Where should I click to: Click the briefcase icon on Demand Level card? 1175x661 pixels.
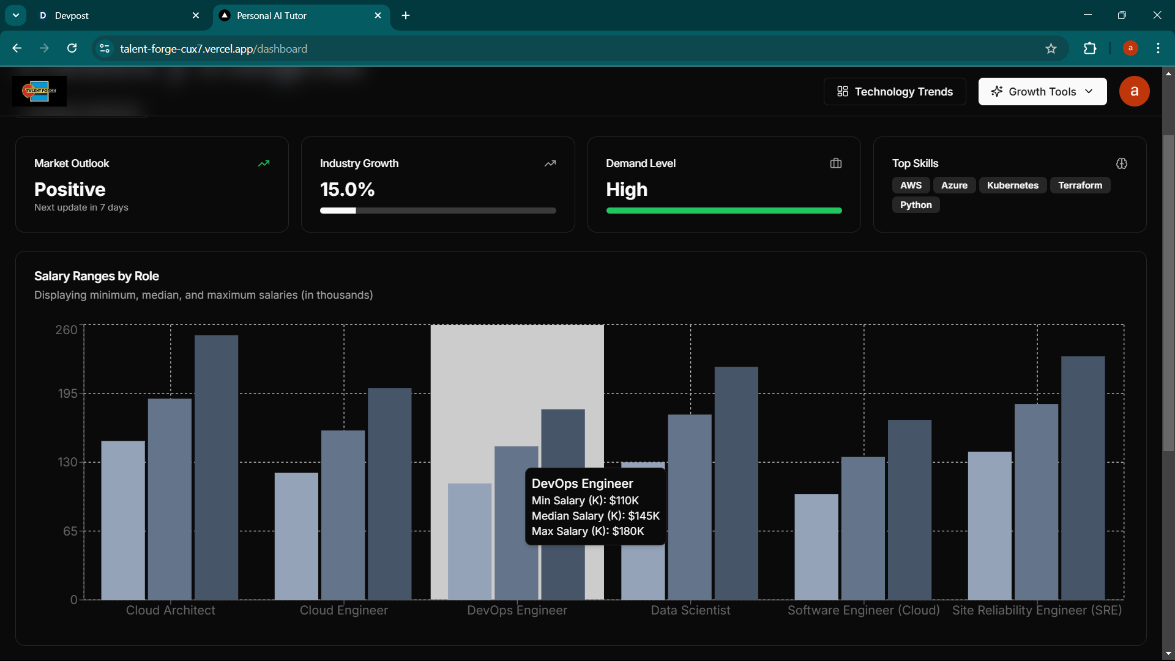[835, 163]
